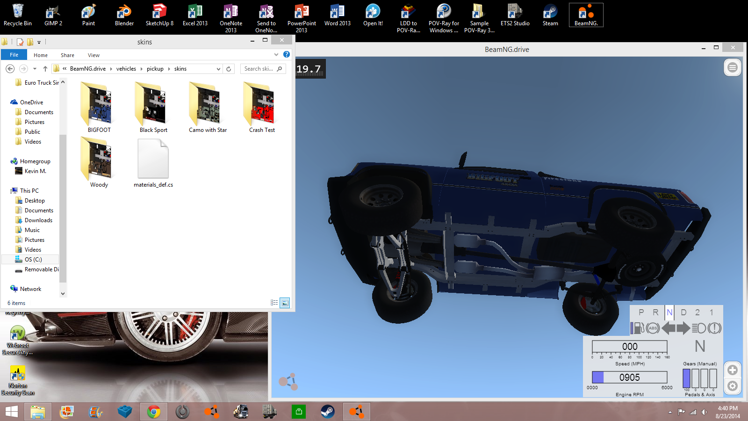This screenshot has width=748, height=421.
Task: Open the chevron after pickup in breadcrumb
Action: (169, 69)
